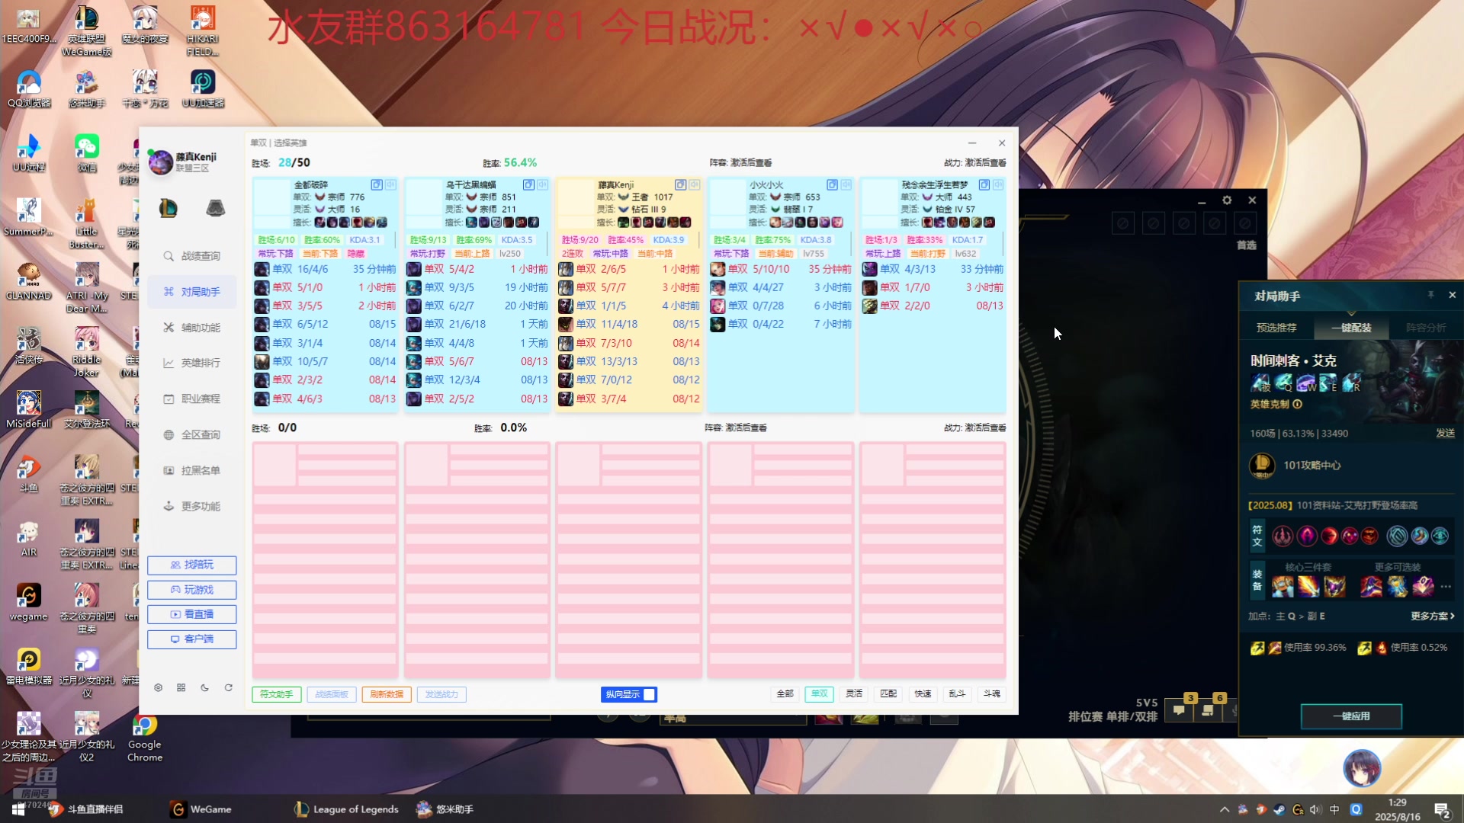Open 更多功能 in the sidebar
Screen dimensions: 1464x823
192,507
